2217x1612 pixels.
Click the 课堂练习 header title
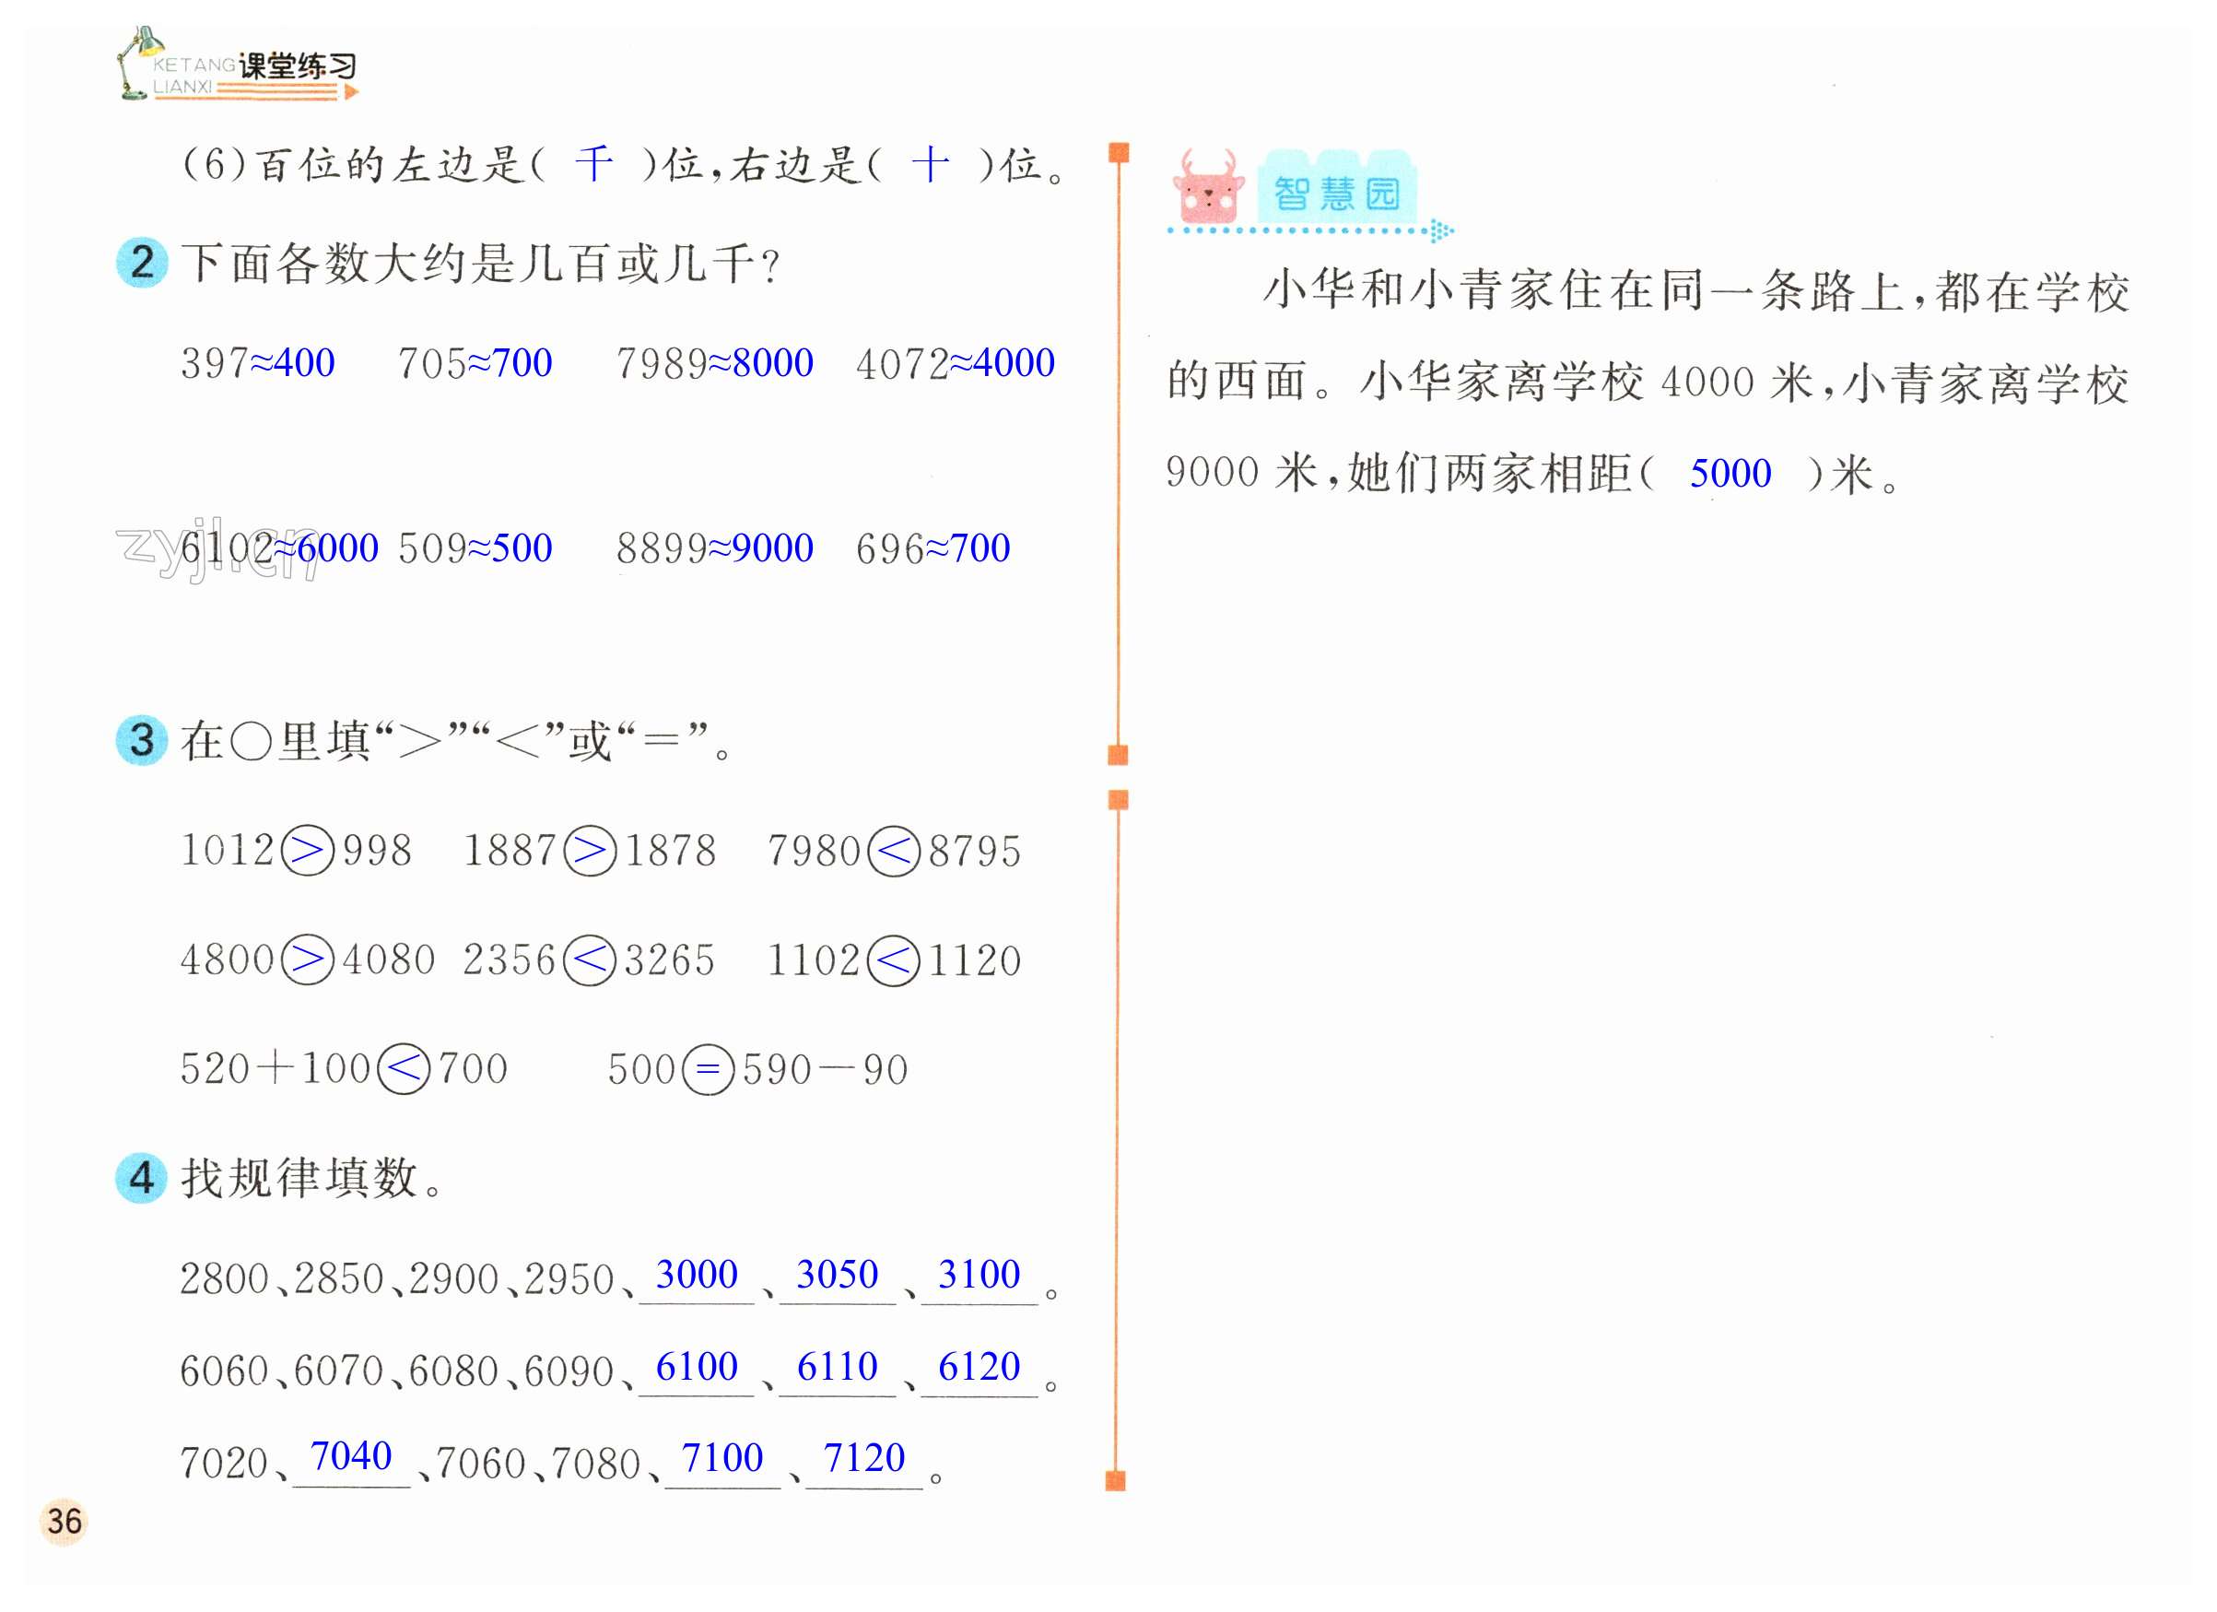pos(297,65)
